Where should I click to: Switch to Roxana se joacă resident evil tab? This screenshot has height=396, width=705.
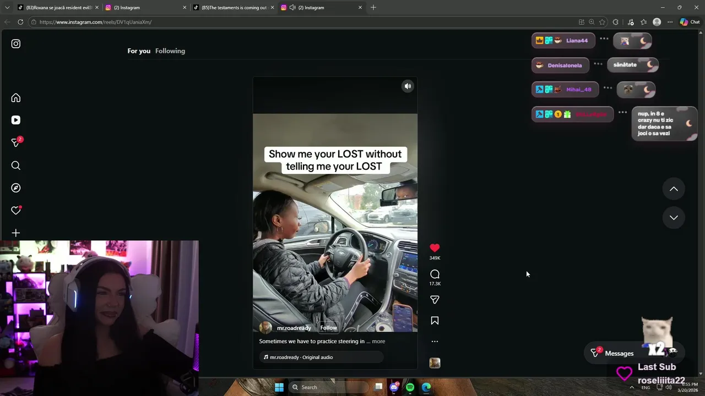[x=58, y=8]
